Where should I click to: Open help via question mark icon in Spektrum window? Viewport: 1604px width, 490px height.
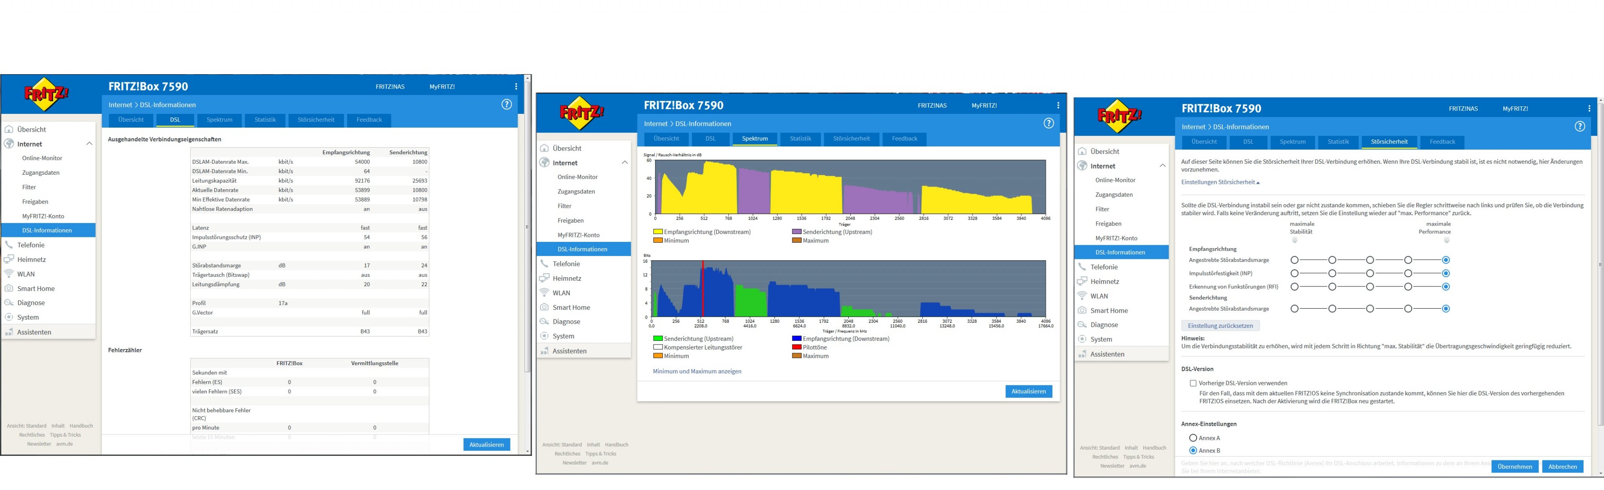click(1048, 123)
